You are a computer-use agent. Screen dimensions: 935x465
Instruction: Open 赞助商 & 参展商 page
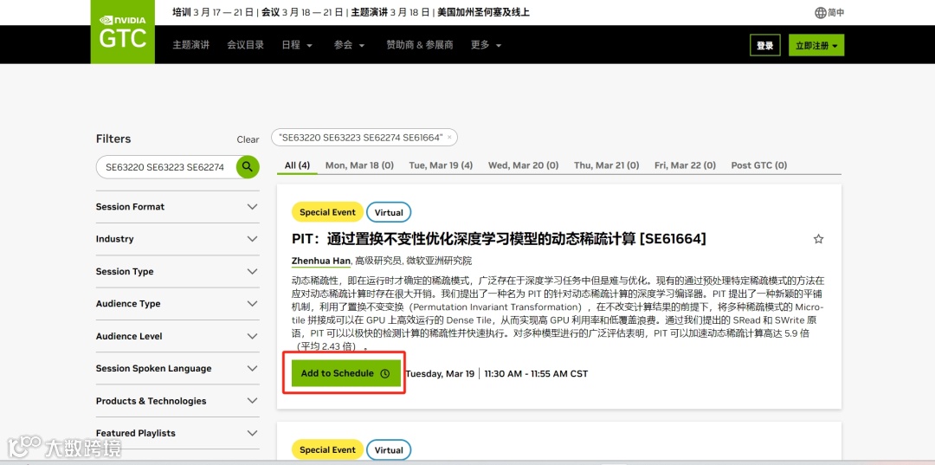[x=419, y=45]
